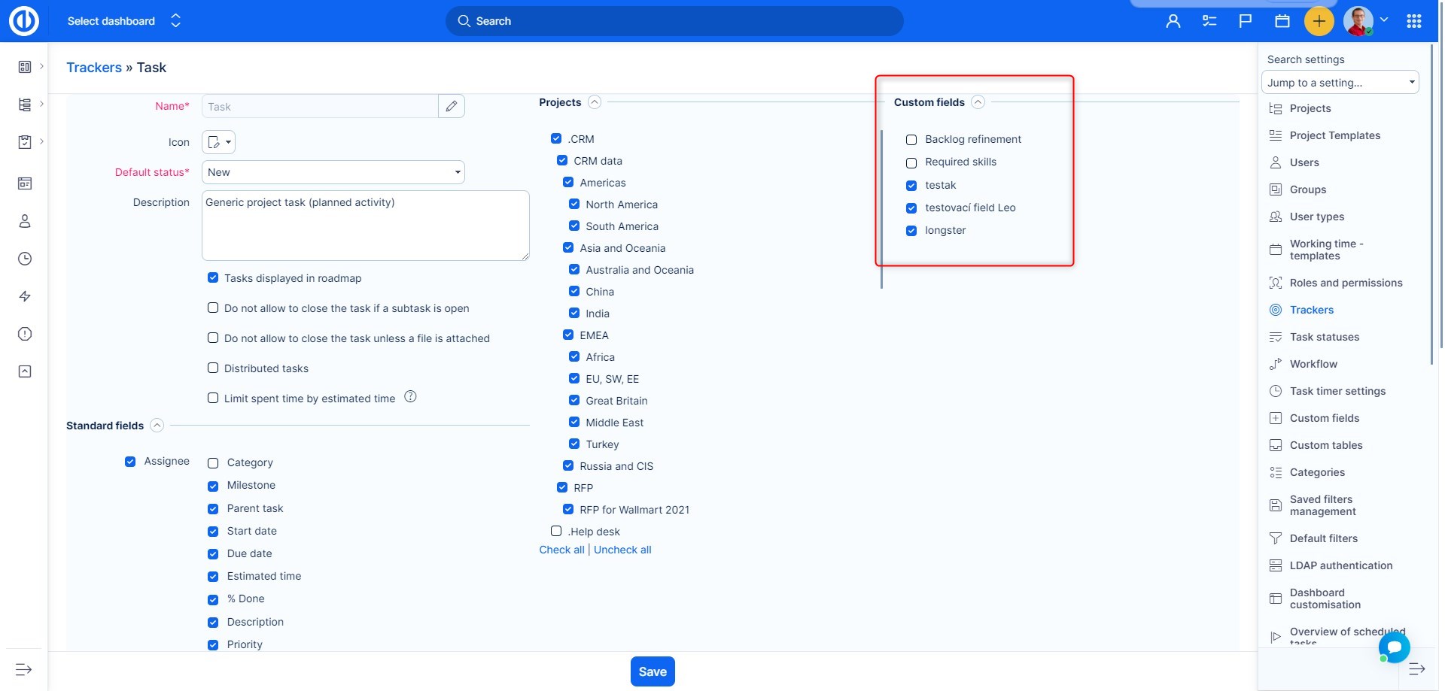The height and width of the screenshot is (691, 1445).
Task: Click the Save button
Action: (x=653, y=671)
